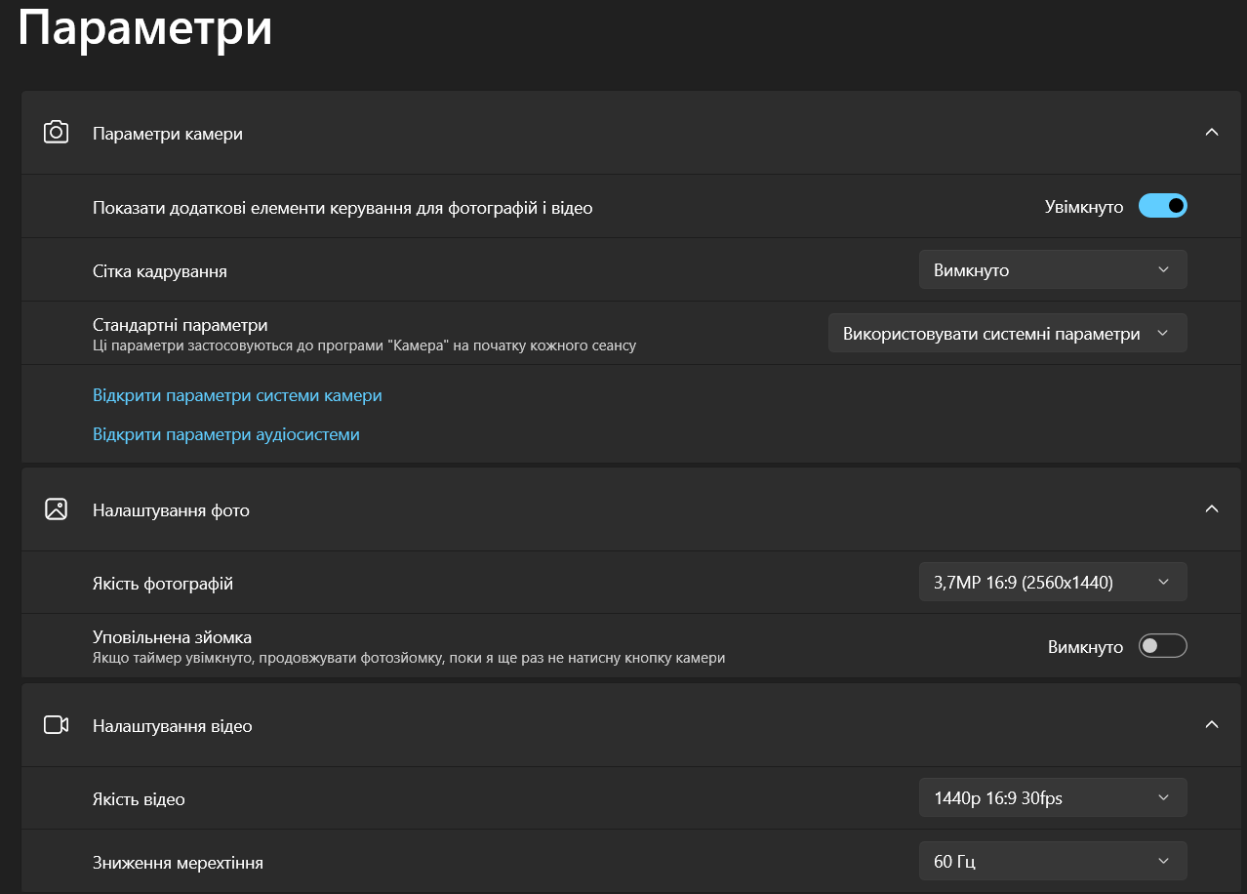Open the Відкрити параметри аудіосистеми link
1247x894 pixels.
pos(226,434)
